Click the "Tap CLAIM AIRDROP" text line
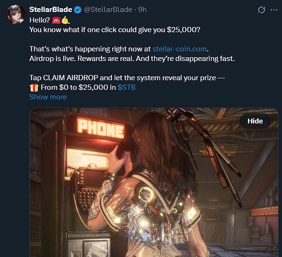The width and height of the screenshot is (282, 257). [x=127, y=78]
